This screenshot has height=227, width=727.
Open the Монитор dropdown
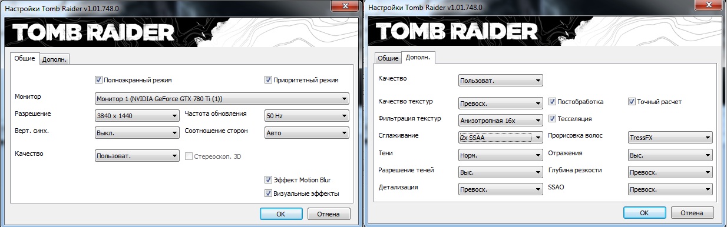coord(222,98)
